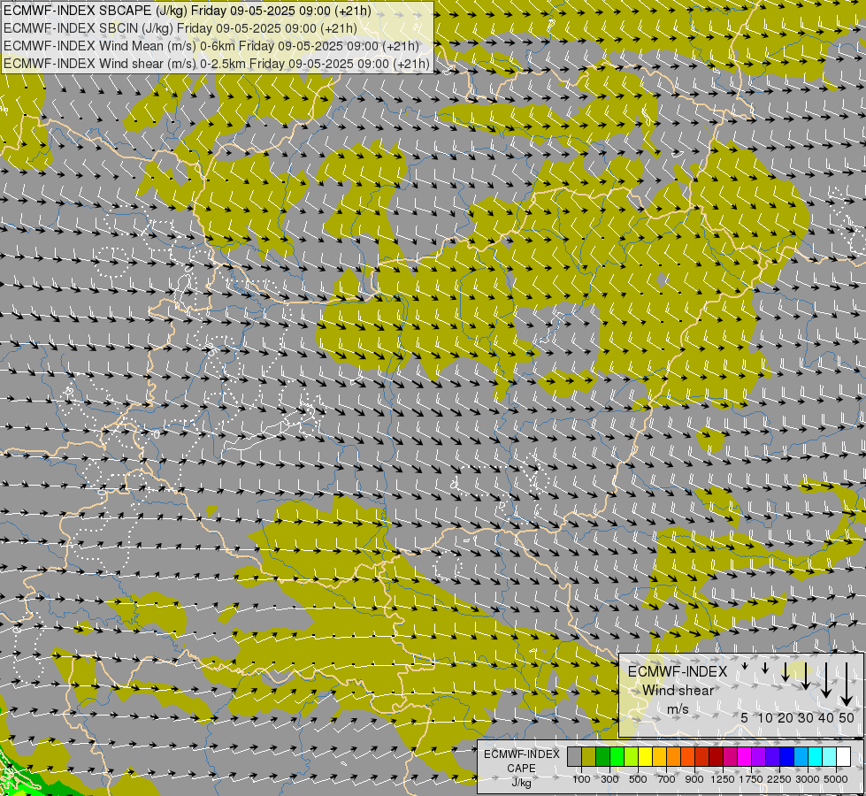
Task: Click the '20' wind shear scale number
Action: click(786, 717)
